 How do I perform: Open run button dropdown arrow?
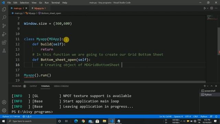tap(208, 8)
